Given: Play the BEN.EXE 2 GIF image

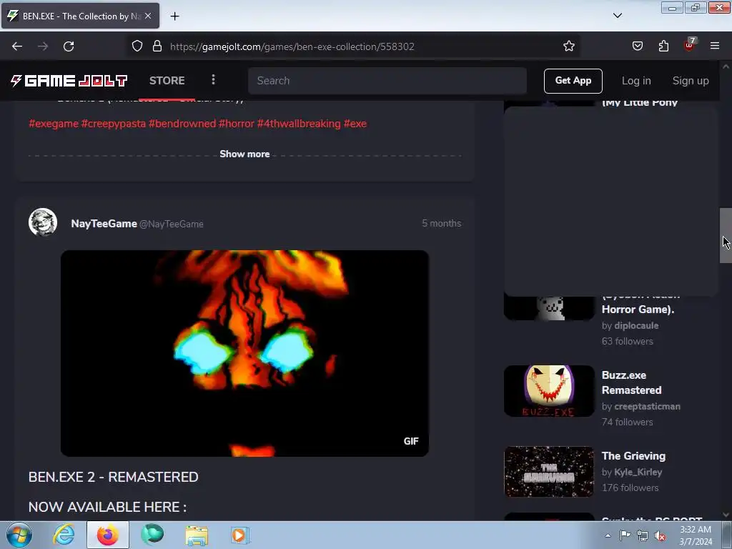Looking at the screenshot, I should [244, 353].
